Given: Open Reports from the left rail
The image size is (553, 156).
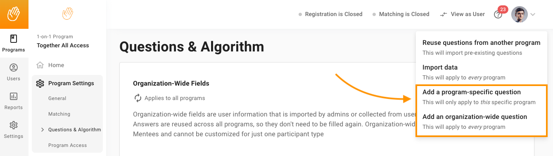Looking at the screenshot, I should (x=14, y=101).
